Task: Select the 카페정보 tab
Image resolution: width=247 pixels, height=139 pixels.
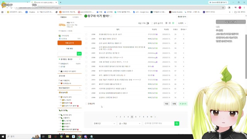Action: [x=63, y=17]
